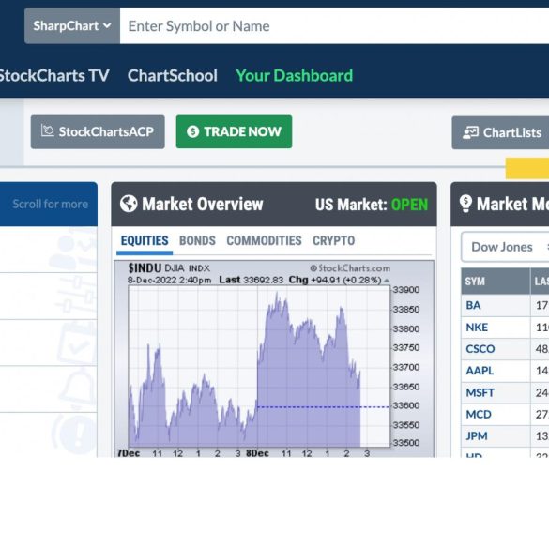Go to Your Dashboard
Screen dimensions: 549x549
coord(294,75)
